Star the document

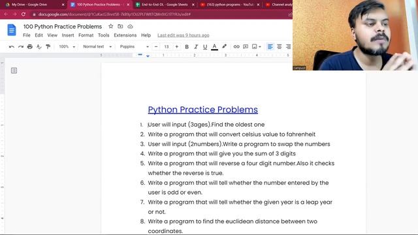tap(110, 26)
